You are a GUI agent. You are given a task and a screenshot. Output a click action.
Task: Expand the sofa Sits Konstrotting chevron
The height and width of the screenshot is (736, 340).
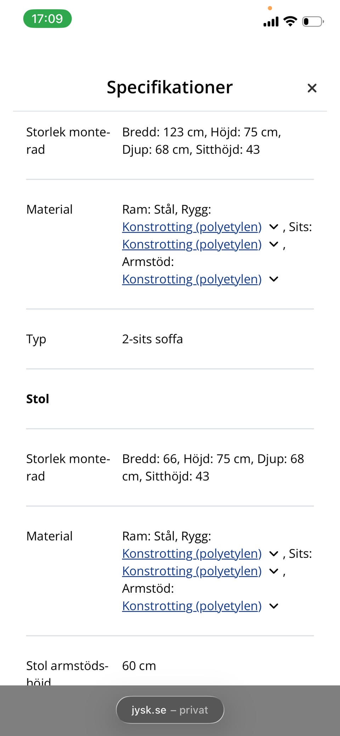pos(274,244)
